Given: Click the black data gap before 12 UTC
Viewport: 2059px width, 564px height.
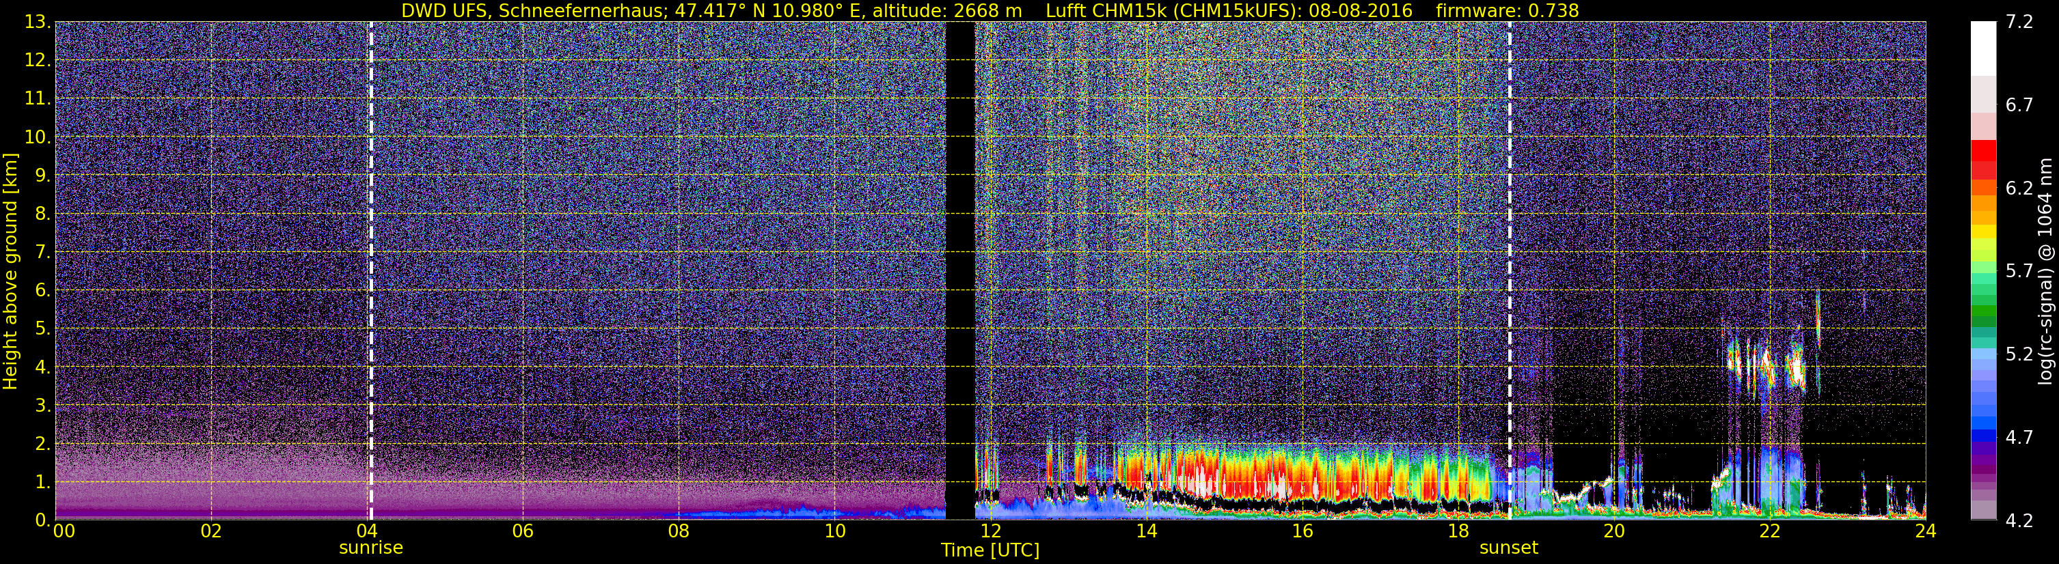Looking at the screenshot, I should 960,271.
